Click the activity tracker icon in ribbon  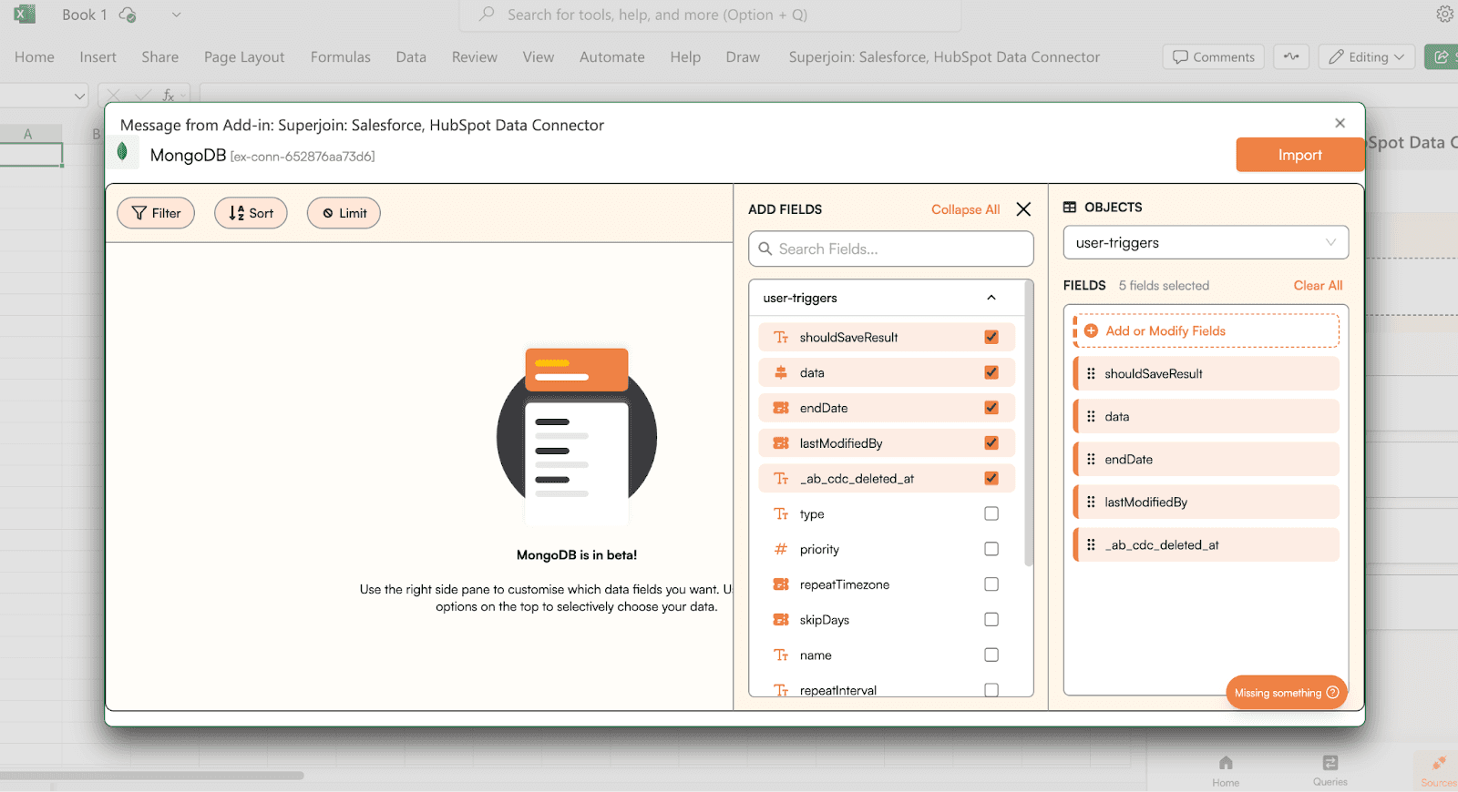pyautogui.click(x=1291, y=56)
